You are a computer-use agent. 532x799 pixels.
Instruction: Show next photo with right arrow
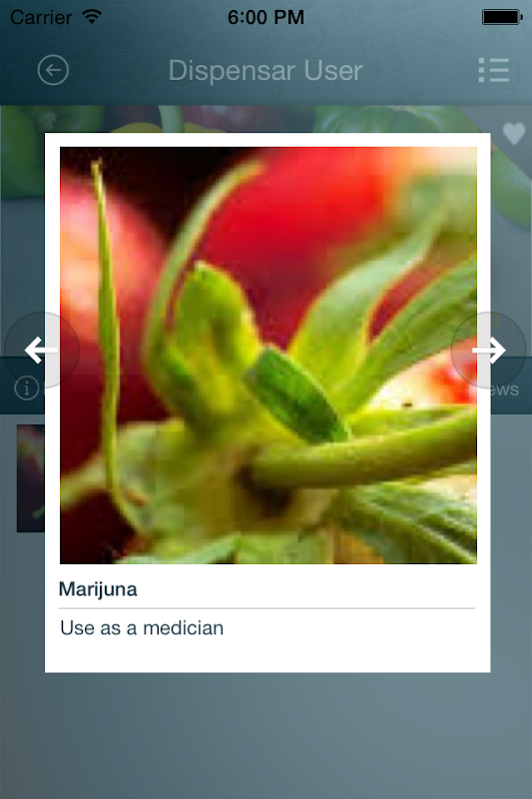pyautogui.click(x=489, y=351)
